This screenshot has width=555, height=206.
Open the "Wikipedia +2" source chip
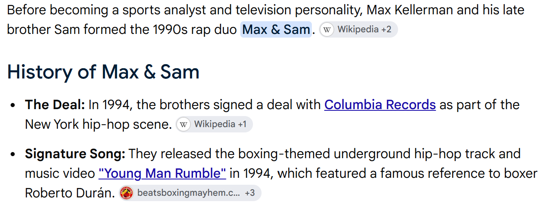click(358, 29)
